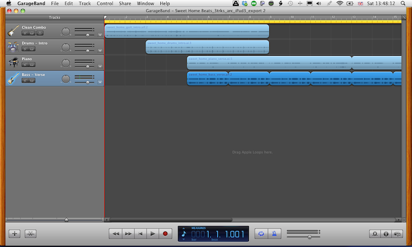
Task: Add a new track with the plus button
Action: [14, 234]
